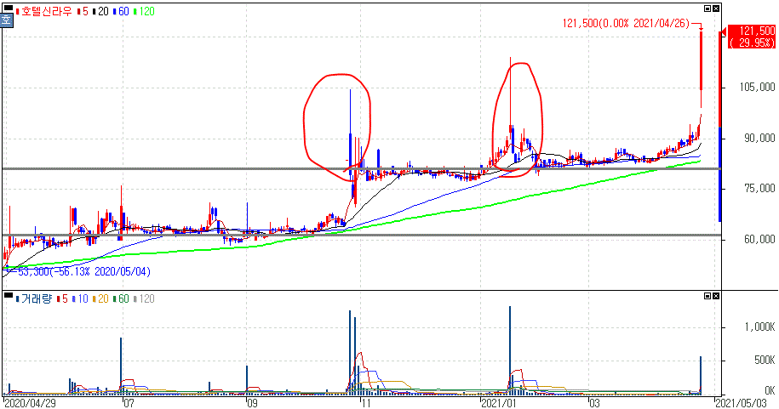Image resolution: width=779 pixels, height=409 pixels.
Task: Close the volume chart pane
Action: pyautogui.click(x=716, y=296)
